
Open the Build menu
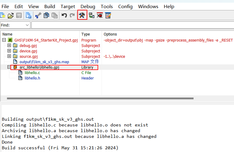tap(49, 6)
